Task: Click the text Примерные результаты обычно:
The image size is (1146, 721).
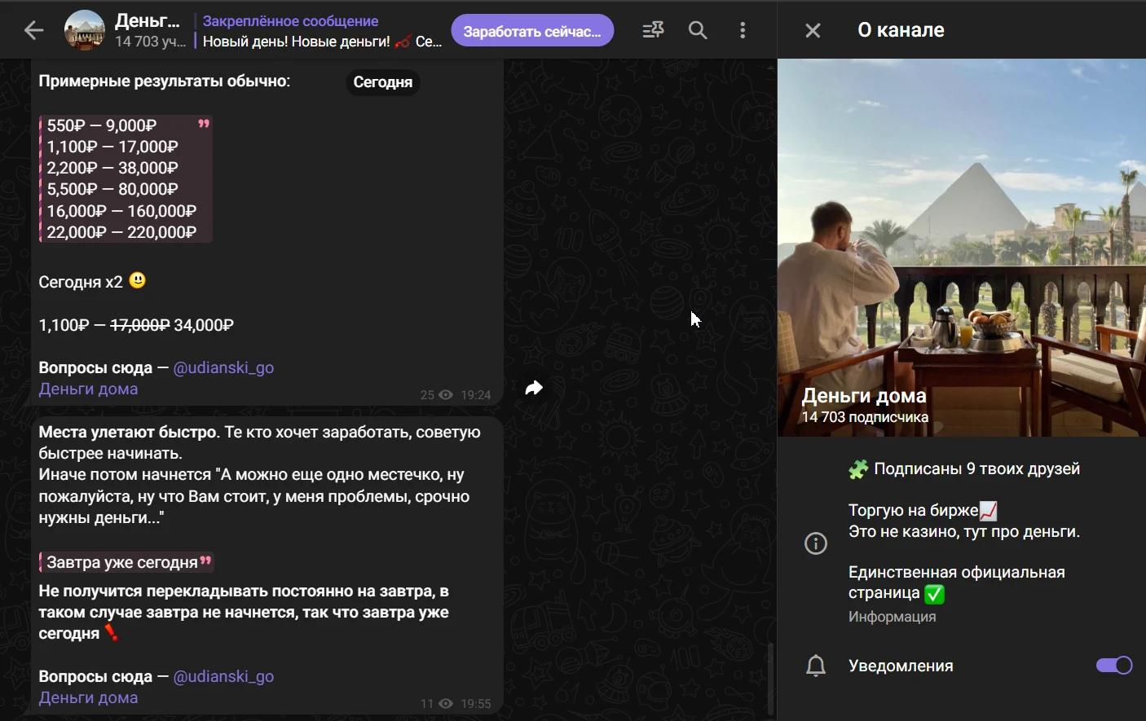Action: 165,81
